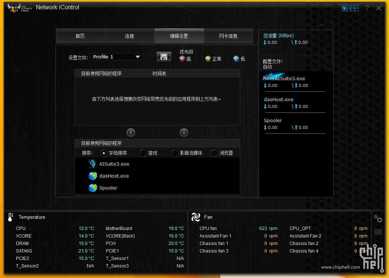Click the save profile floppy disk icon
389x278 pixels.
click(x=164, y=57)
